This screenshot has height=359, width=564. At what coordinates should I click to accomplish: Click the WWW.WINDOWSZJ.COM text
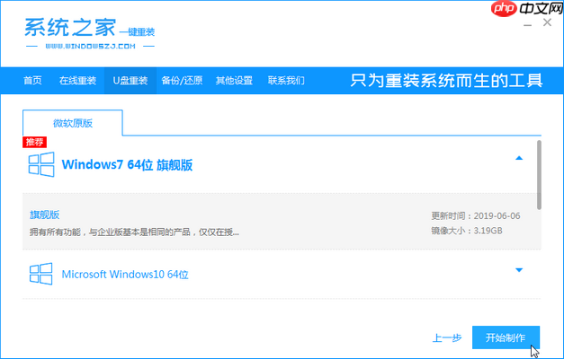[x=90, y=46]
